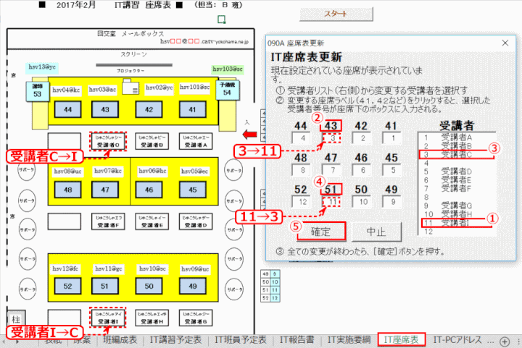Click seat label 45 in the dialog
Image resolution: width=522 pixels, height=348 pixels.
pos(391,158)
